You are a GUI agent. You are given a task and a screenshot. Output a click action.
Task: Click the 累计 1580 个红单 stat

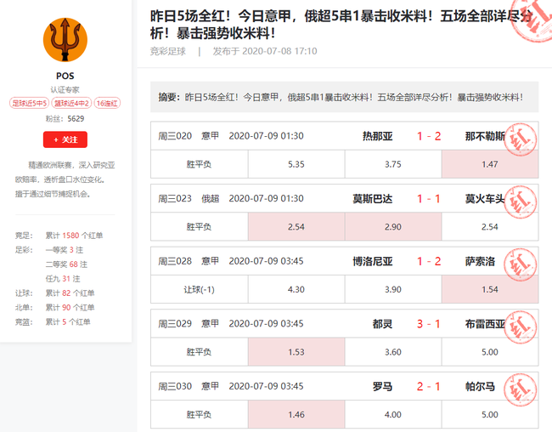click(x=74, y=236)
